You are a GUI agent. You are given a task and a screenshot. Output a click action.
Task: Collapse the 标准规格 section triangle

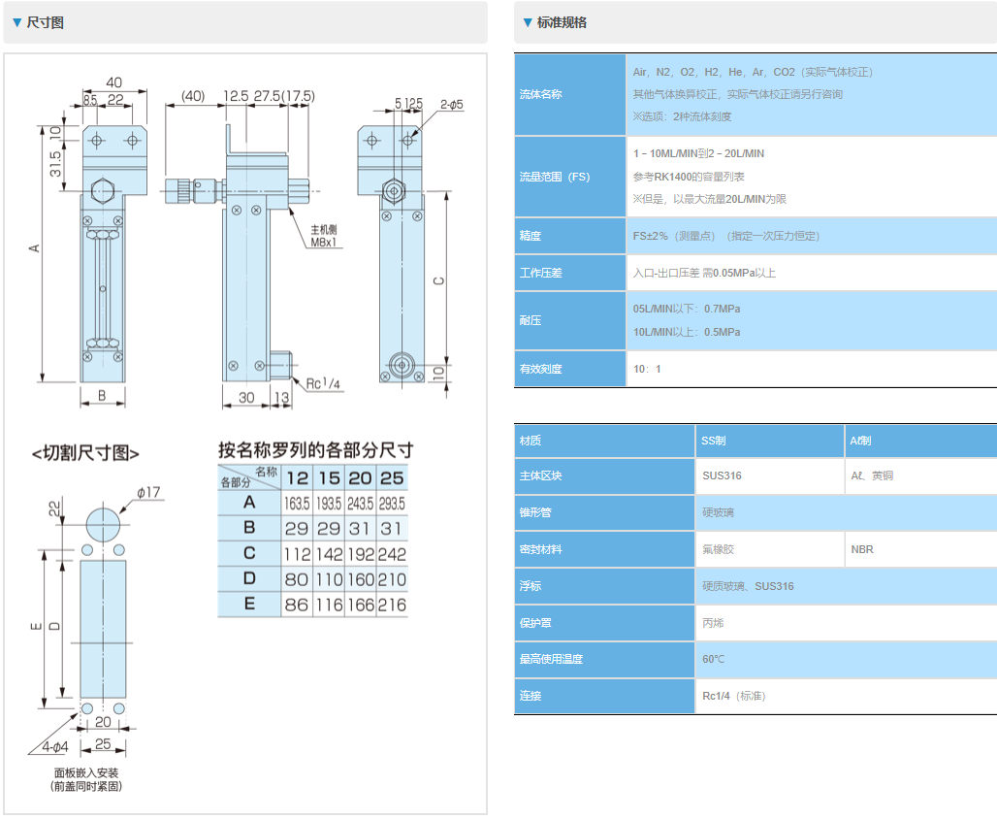(528, 23)
